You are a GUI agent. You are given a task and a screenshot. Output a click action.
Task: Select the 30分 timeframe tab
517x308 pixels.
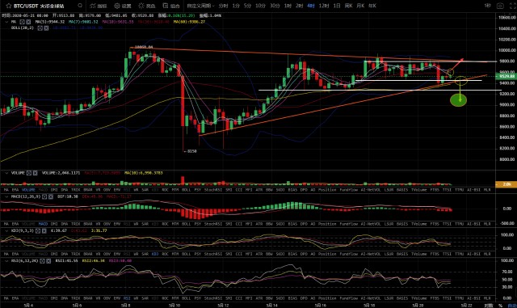point(275,6)
